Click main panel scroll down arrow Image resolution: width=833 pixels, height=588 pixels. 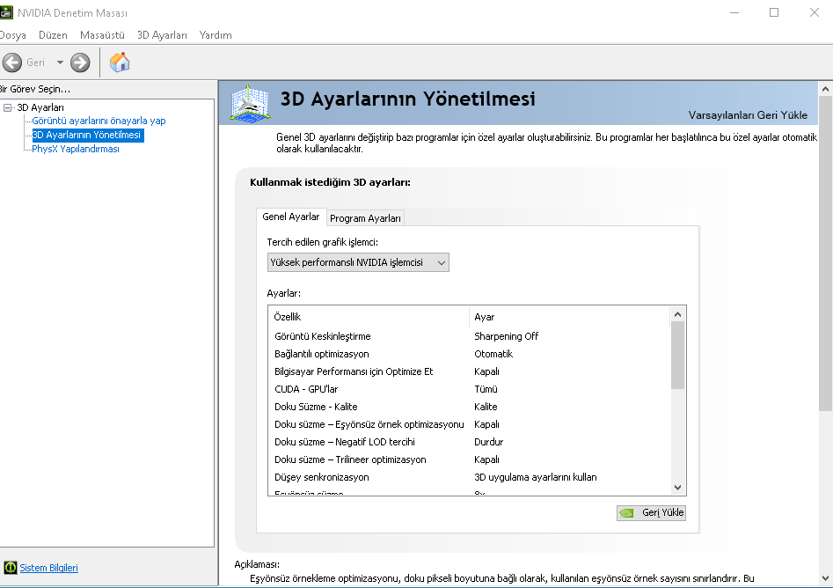[825, 578]
